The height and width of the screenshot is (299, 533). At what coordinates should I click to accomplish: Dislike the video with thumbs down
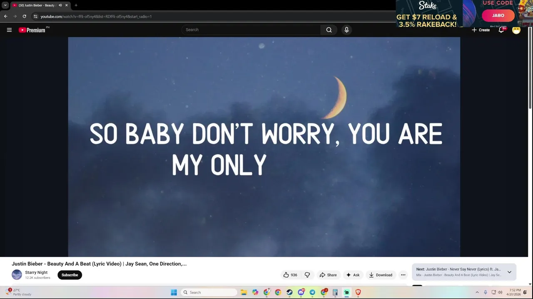pos(307,275)
